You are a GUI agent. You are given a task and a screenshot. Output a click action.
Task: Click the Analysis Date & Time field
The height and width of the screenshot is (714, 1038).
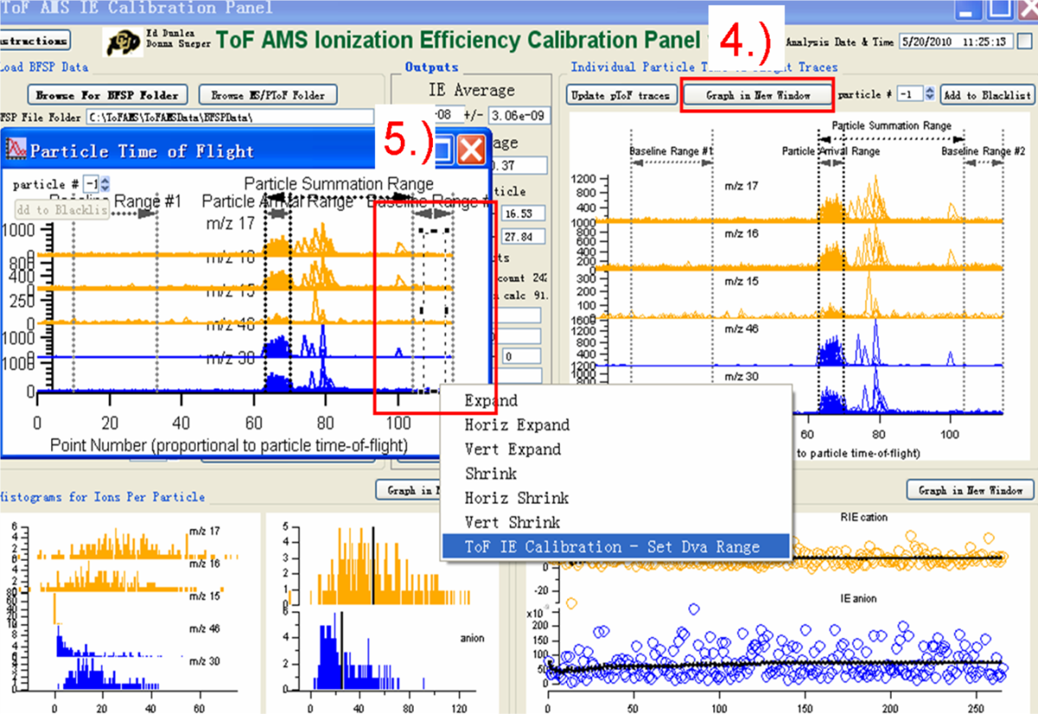tap(956, 42)
